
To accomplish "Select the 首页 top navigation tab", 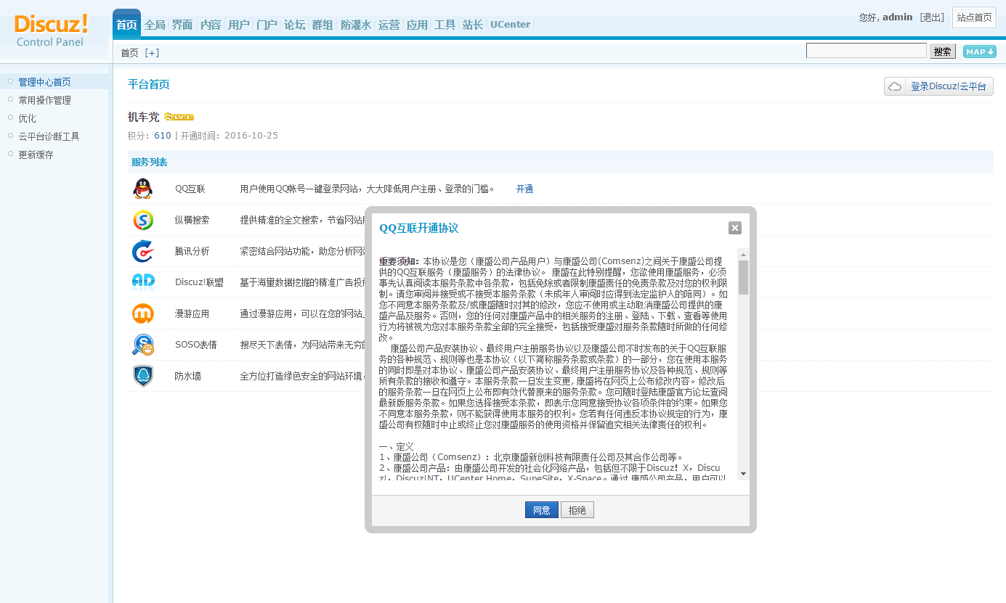I will coord(126,25).
